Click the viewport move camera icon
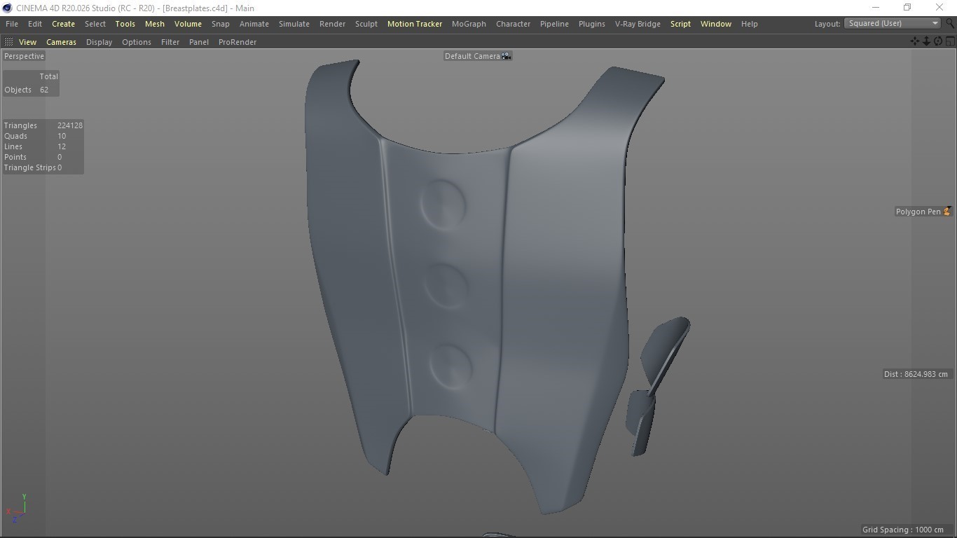The height and width of the screenshot is (538, 957). [915, 41]
